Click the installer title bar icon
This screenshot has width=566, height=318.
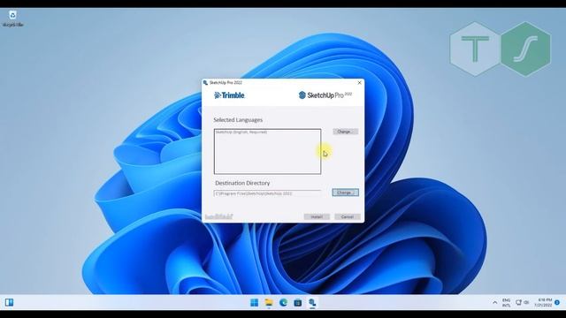coord(205,82)
